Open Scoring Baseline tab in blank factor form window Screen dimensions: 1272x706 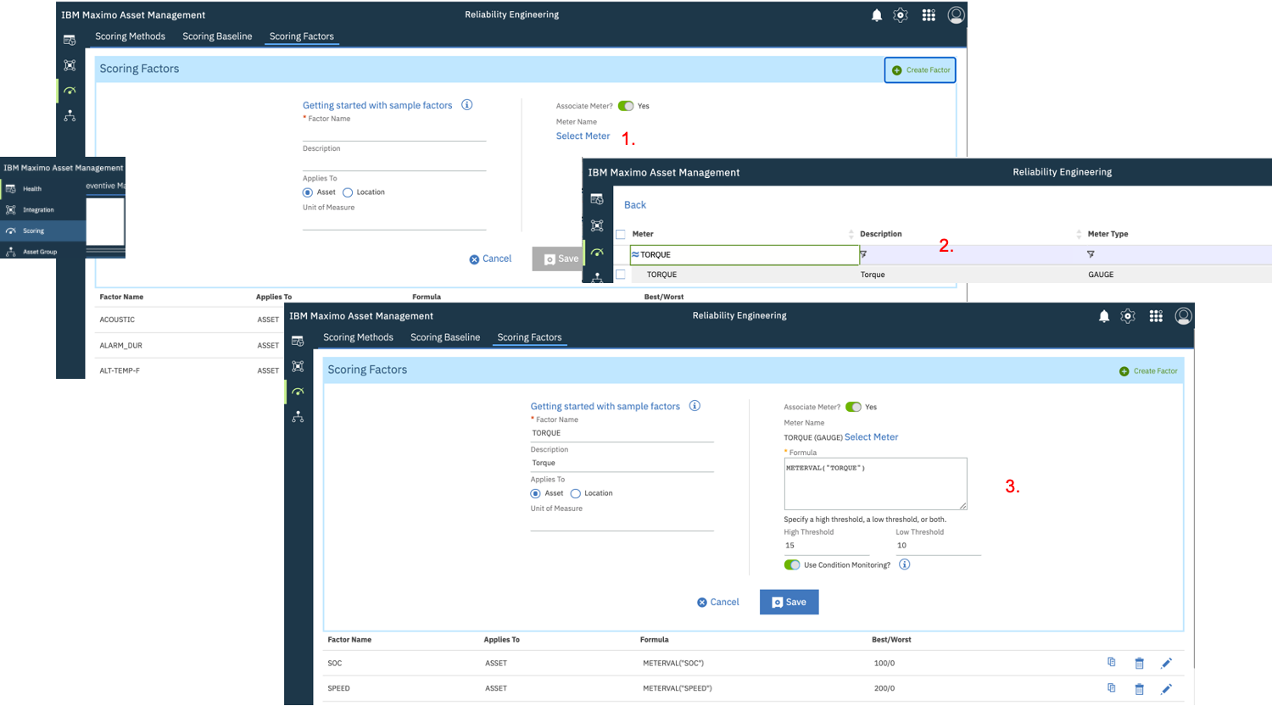coord(217,36)
